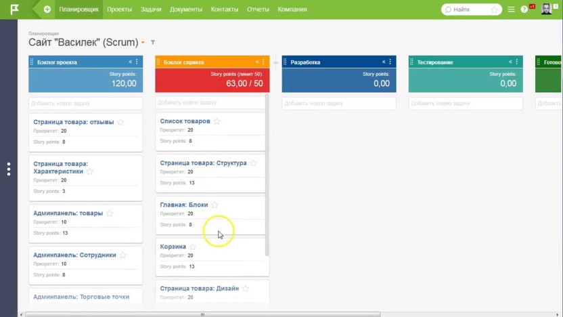Open the Контакты menu

225,9
